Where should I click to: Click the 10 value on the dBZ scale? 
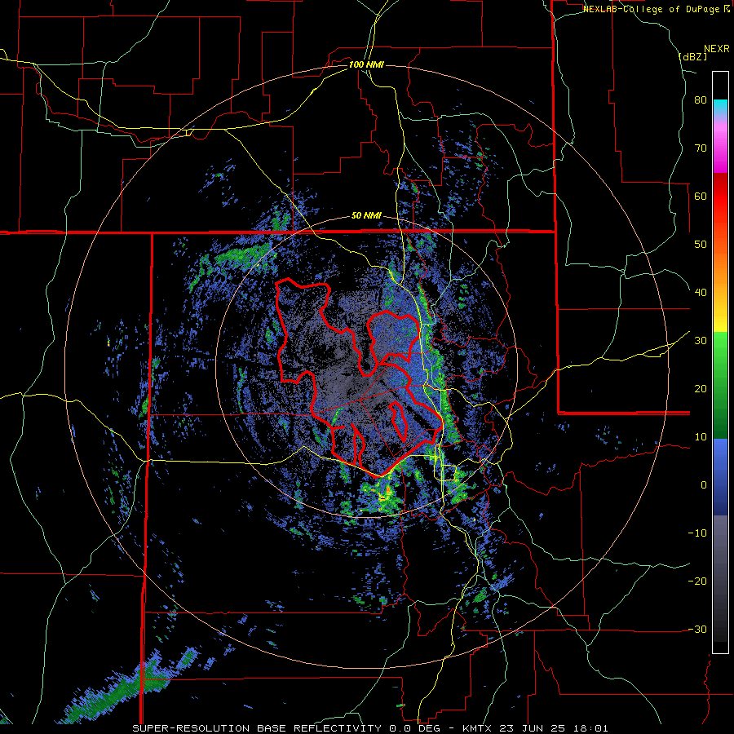701,437
